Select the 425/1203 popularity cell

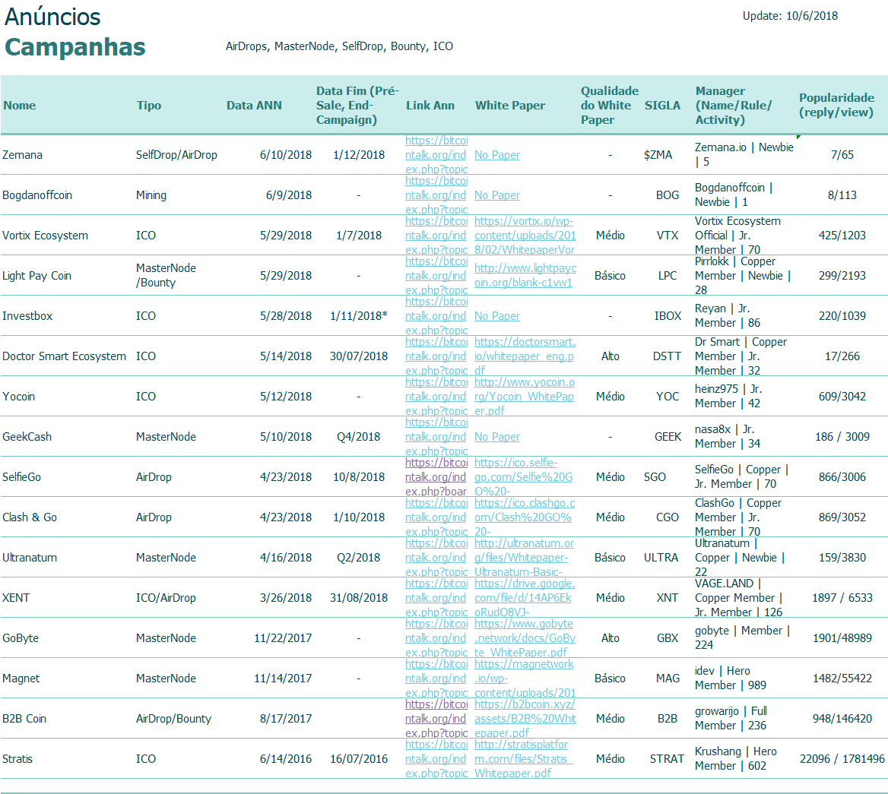point(842,235)
